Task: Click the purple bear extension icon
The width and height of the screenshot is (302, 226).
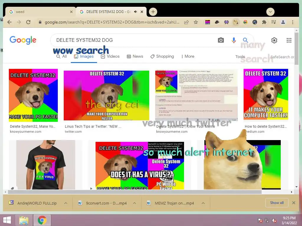Action: [226, 22]
